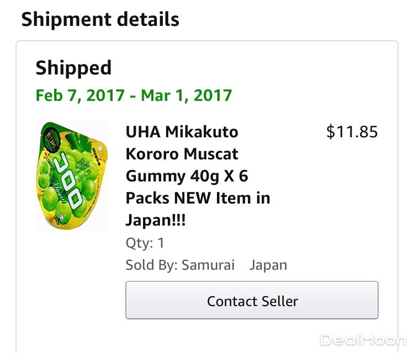Screen dimensions: 414x353
Task: Click the 'Packs NEW Item in' title line
Action: coord(198,198)
